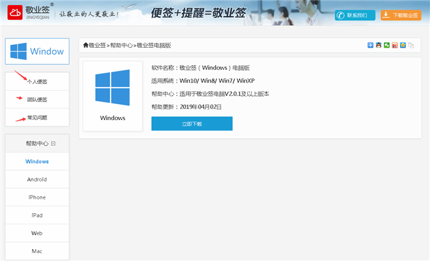Click 敬业签电脑版 breadcrumb link
This screenshot has width=430, height=261.
(154, 45)
